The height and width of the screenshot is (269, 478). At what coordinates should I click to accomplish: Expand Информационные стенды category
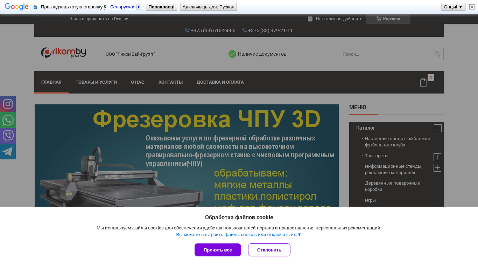pos(437,168)
